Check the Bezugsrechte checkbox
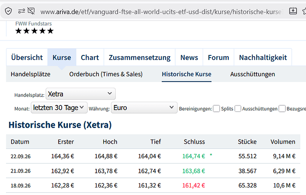306x195 pixels. pyautogui.click(x=282, y=109)
